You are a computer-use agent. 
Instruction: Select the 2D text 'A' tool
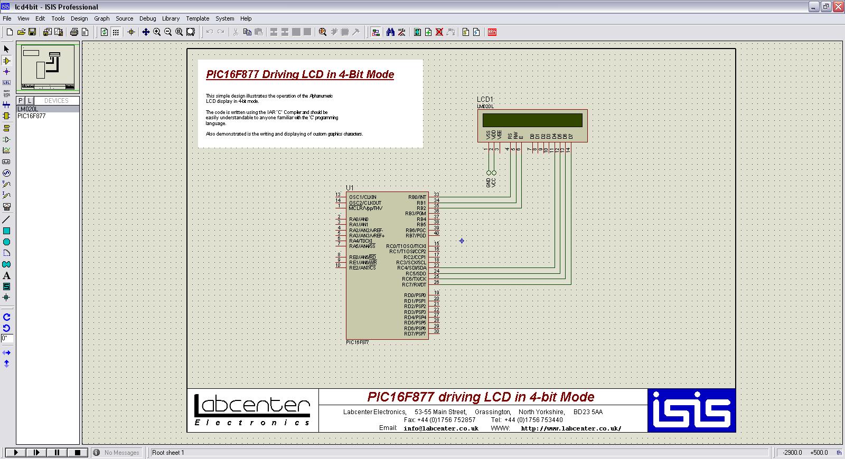(6, 275)
